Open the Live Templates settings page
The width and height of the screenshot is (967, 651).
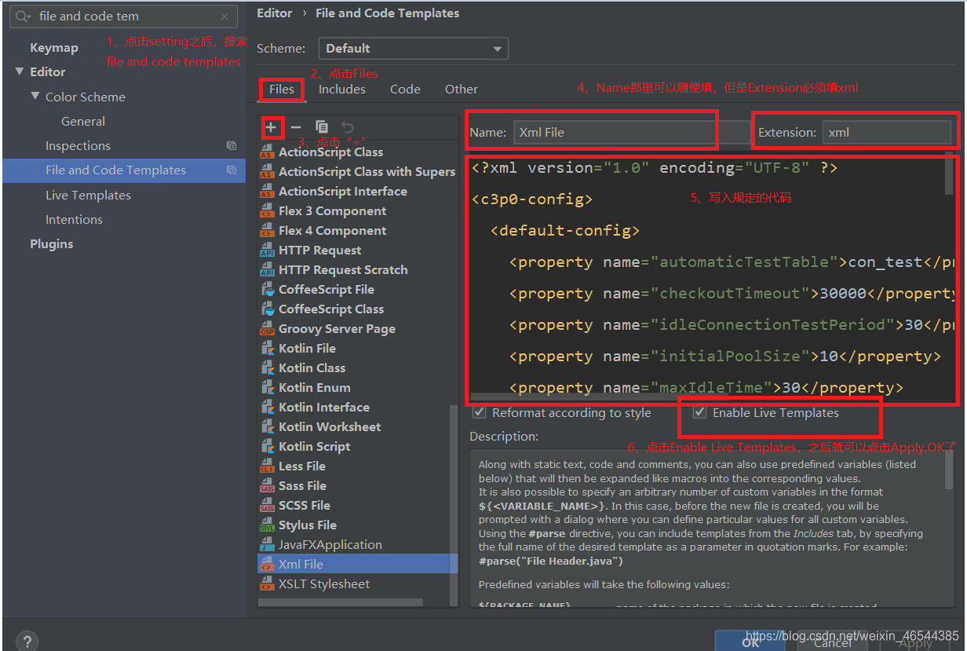click(88, 195)
